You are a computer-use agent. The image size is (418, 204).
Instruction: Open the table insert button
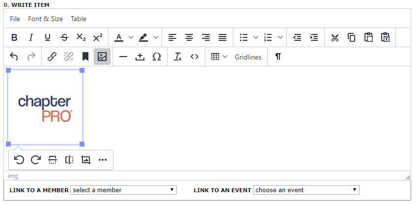click(x=215, y=57)
